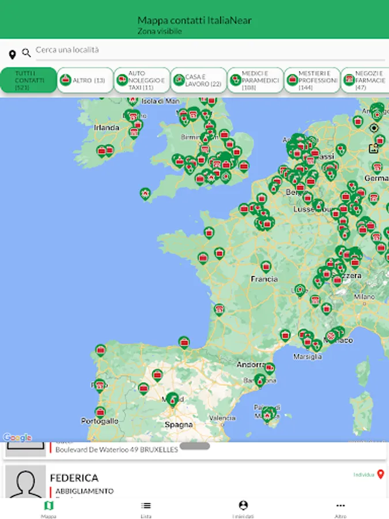The height and width of the screenshot is (519, 389).
Task: Switch to the Lista tab
Action: [x=146, y=509]
